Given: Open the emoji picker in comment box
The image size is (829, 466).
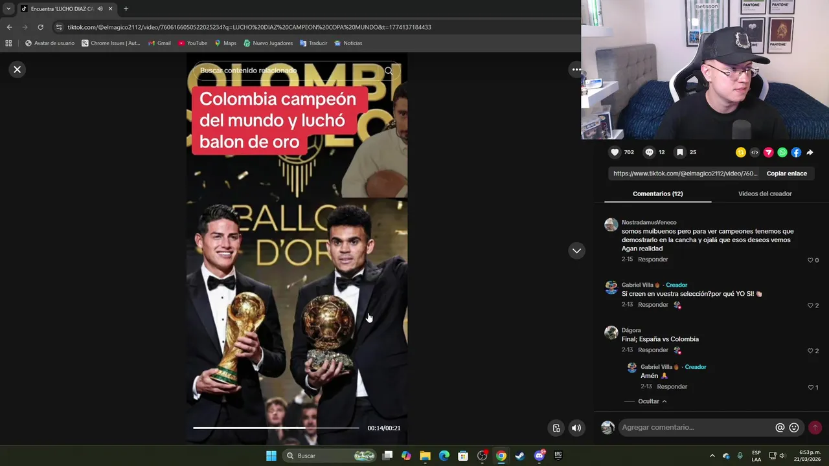Looking at the screenshot, I should [794, 428].
